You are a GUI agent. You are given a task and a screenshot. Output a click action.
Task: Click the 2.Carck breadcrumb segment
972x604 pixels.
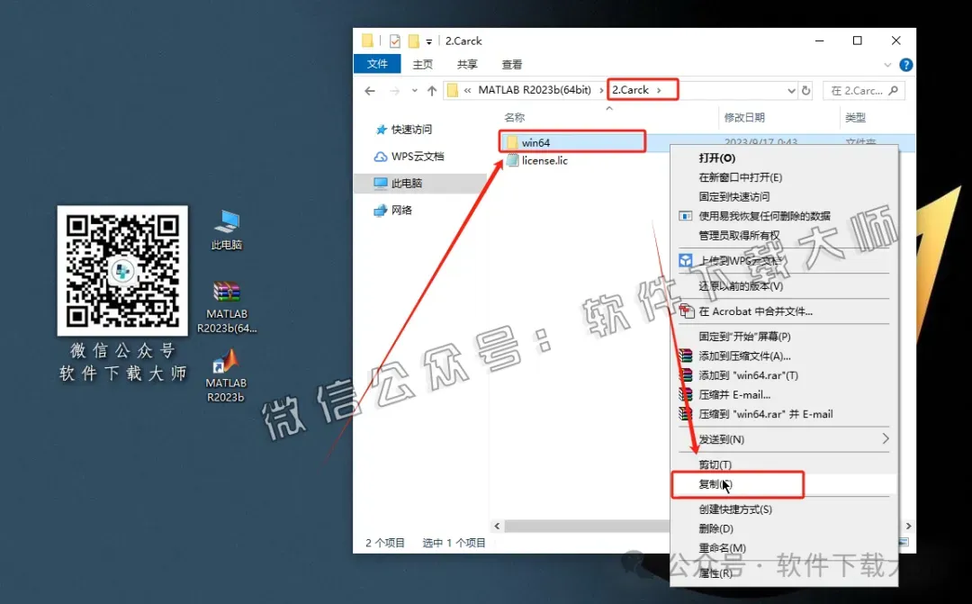pos(630,90)
